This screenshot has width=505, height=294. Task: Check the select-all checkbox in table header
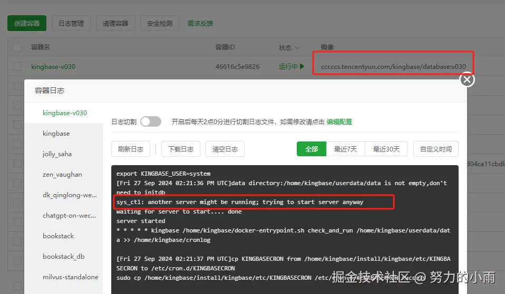click(x=17, y=47)
